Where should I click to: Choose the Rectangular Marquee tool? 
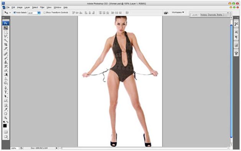point(6,32)
